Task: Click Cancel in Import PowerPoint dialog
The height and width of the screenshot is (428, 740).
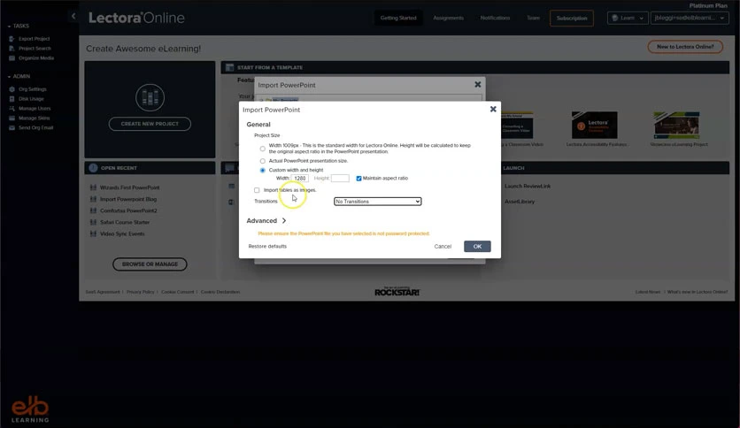Action: 443,247
